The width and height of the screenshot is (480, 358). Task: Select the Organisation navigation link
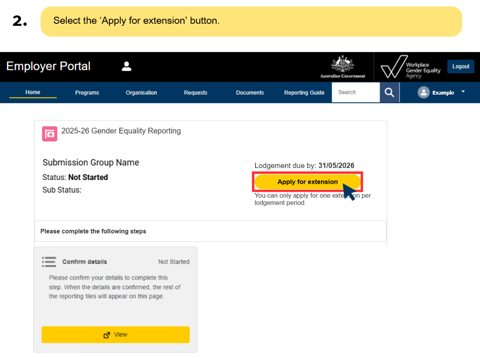tap(141, 93)
